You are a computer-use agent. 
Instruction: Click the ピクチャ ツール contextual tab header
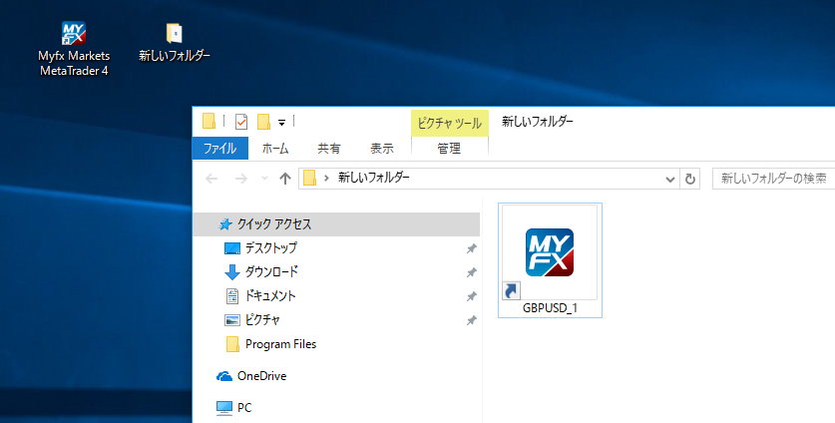pos(450,124)
